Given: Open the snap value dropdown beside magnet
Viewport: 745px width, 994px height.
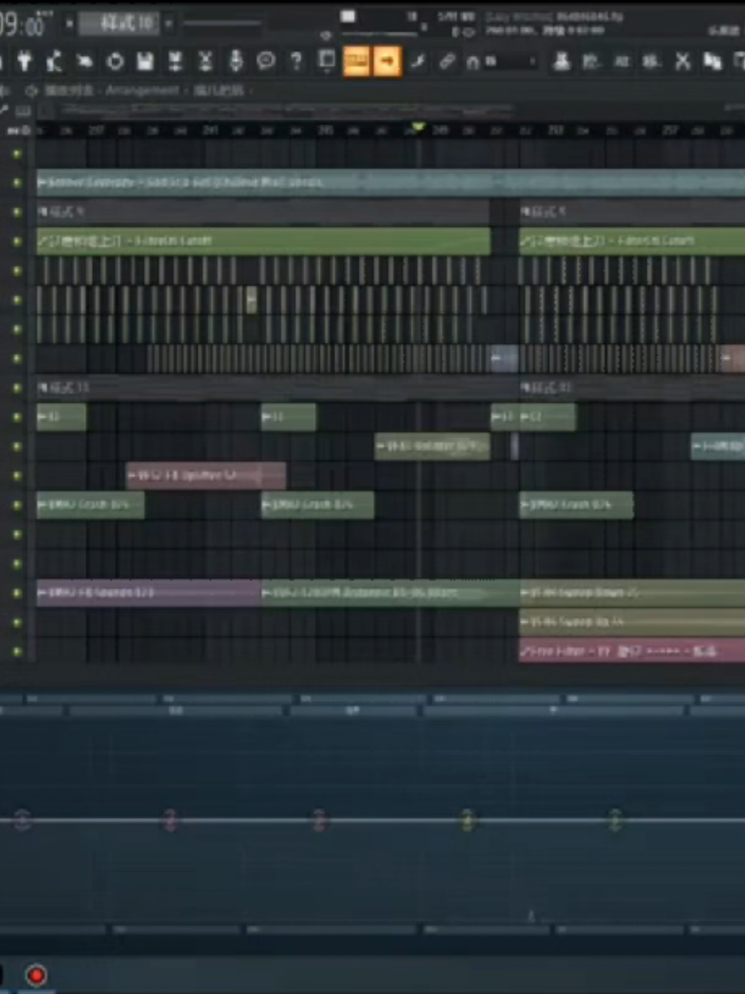Looking at the screenshot, I should point(511,62).
